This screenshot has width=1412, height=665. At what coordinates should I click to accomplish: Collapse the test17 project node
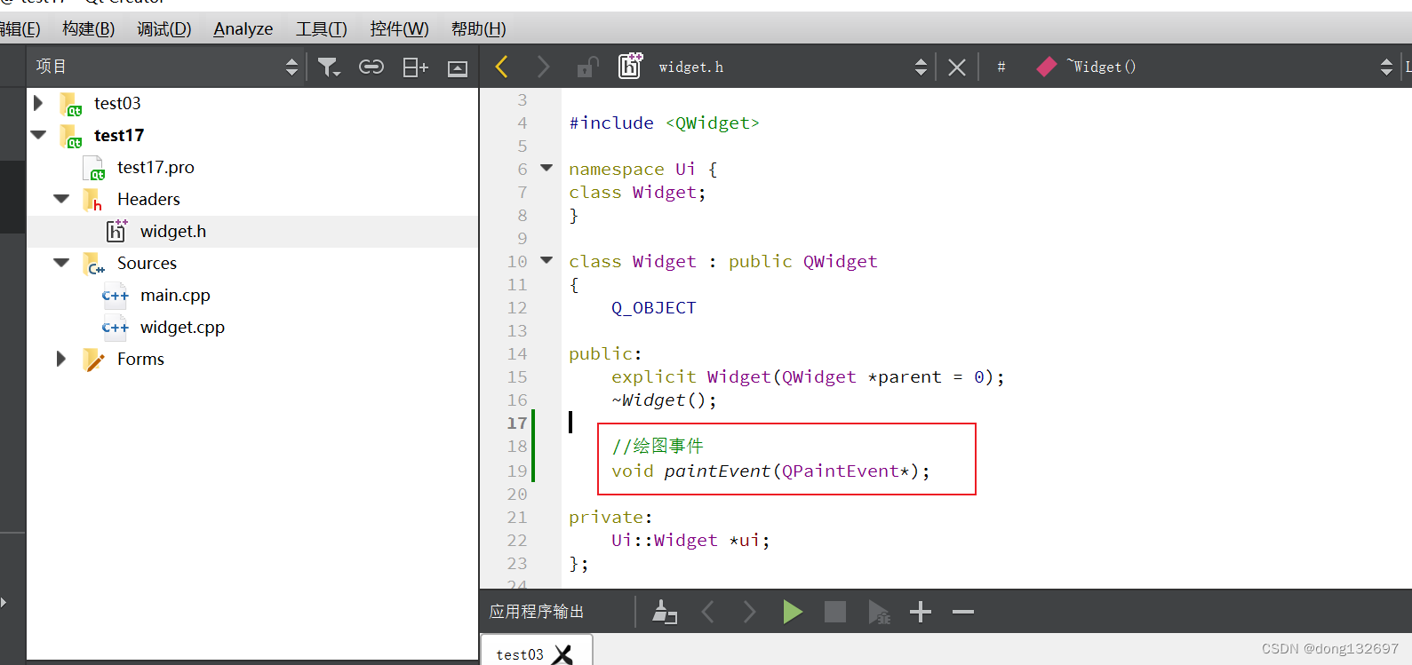(x=38, y=135)
